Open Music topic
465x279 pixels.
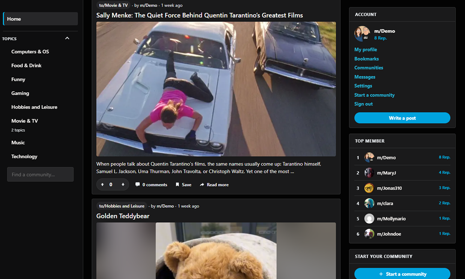point(18,143)
